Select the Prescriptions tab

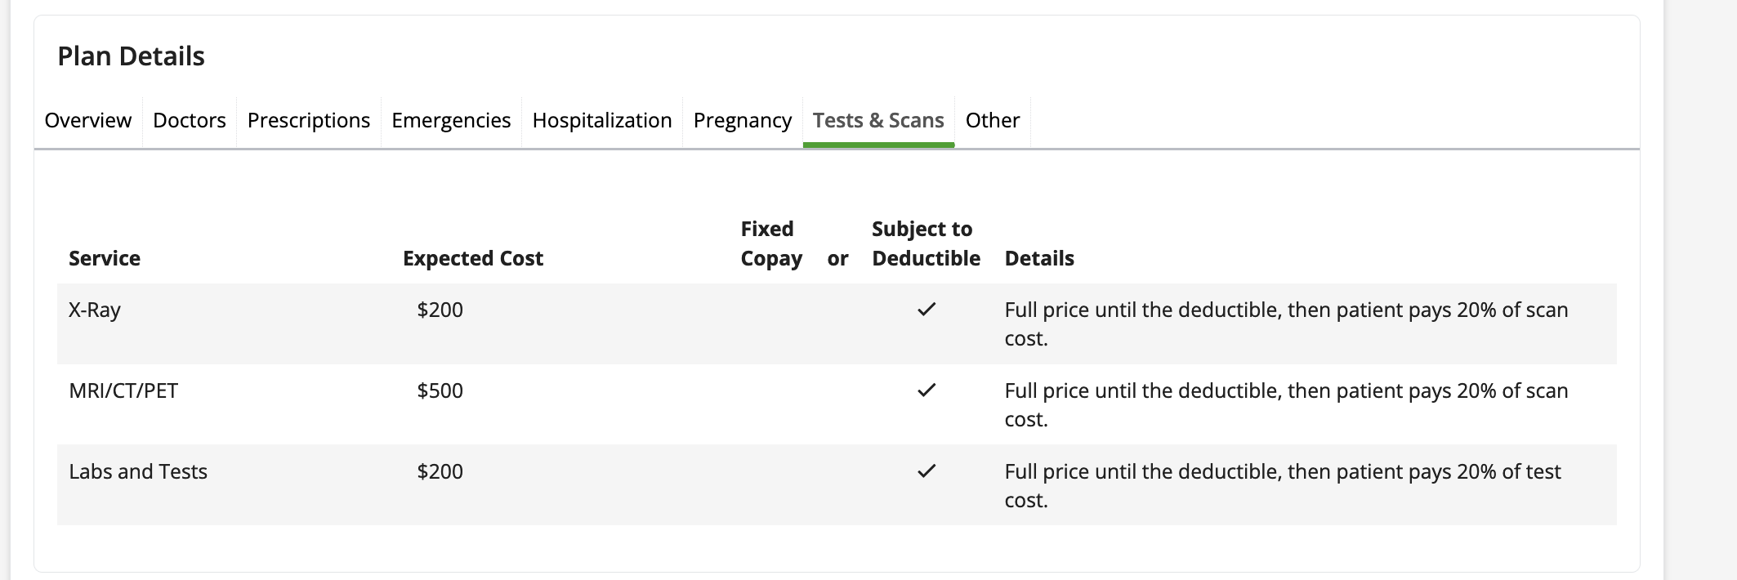click(308, 121)
